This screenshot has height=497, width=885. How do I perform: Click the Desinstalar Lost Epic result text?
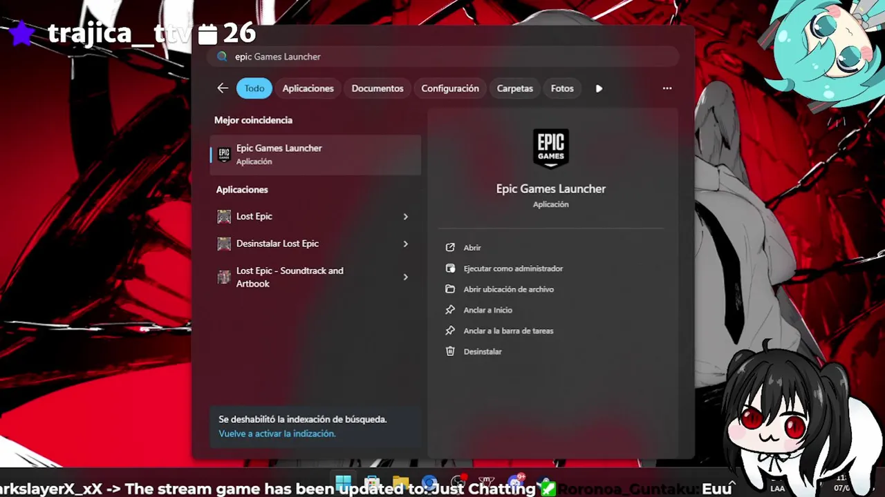[277, 243]
